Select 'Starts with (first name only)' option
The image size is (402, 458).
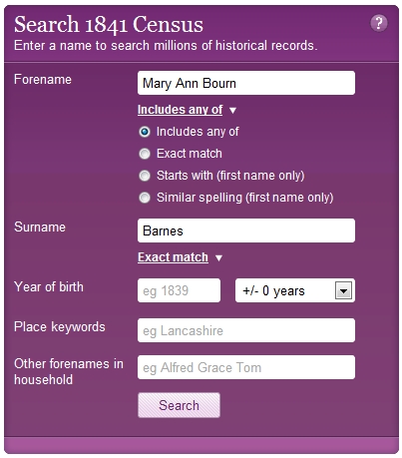coord(145,176)
